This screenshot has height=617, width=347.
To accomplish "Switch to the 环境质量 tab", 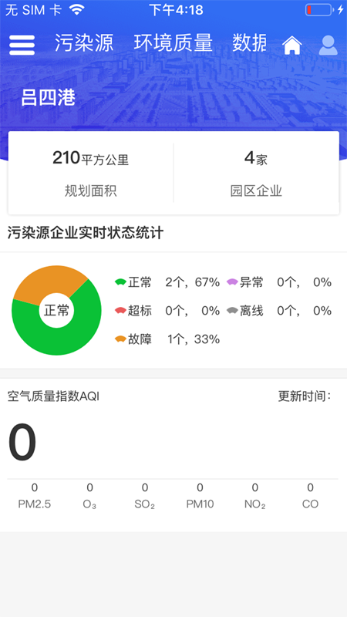I will click(173, 43).
